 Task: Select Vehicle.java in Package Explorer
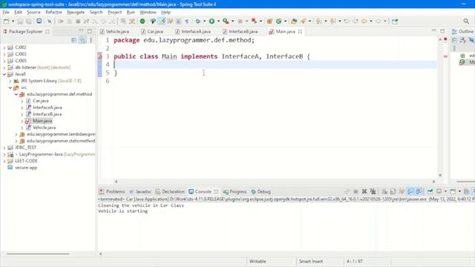44,128
